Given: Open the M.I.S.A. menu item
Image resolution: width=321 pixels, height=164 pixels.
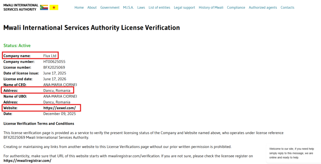Looking at the screenshot, I should [128, 7].
